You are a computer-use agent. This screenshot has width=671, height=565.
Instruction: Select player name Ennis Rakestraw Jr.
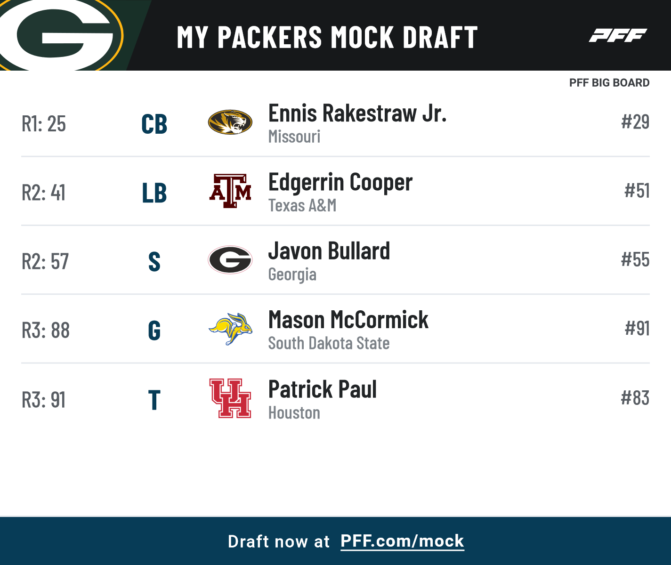point(357,113)
